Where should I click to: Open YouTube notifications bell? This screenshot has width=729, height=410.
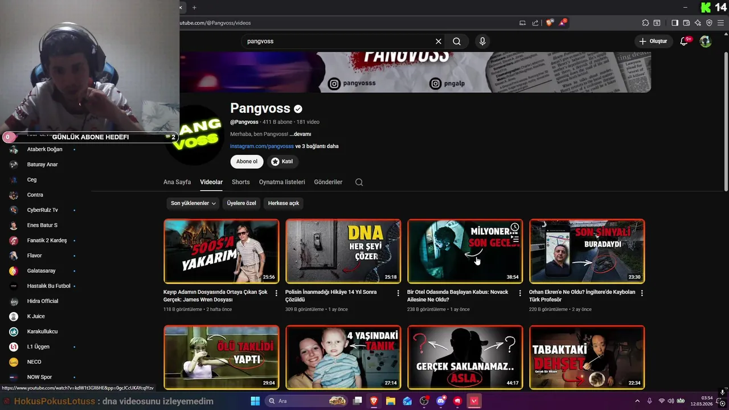685,41
